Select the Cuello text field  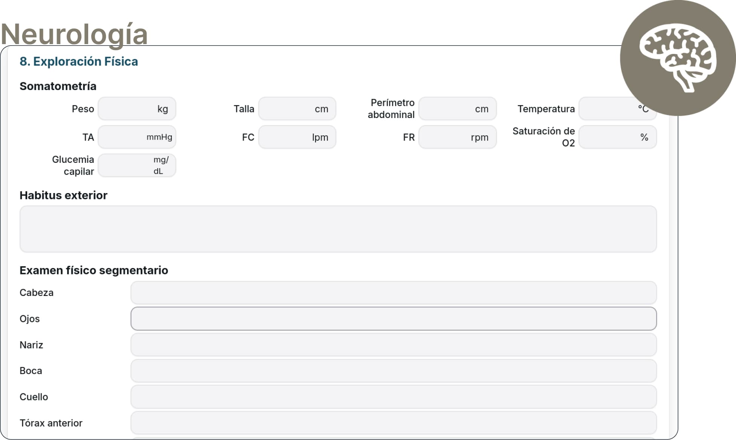[393, 397]
